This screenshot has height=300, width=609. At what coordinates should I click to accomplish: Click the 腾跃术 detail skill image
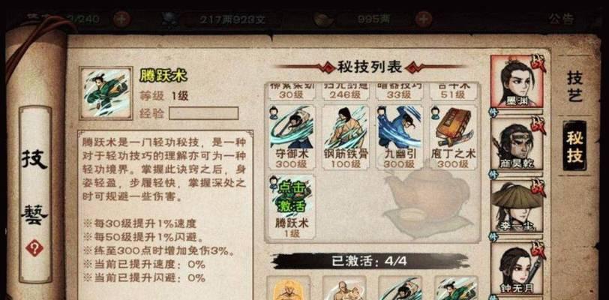[x=106, y=93]
